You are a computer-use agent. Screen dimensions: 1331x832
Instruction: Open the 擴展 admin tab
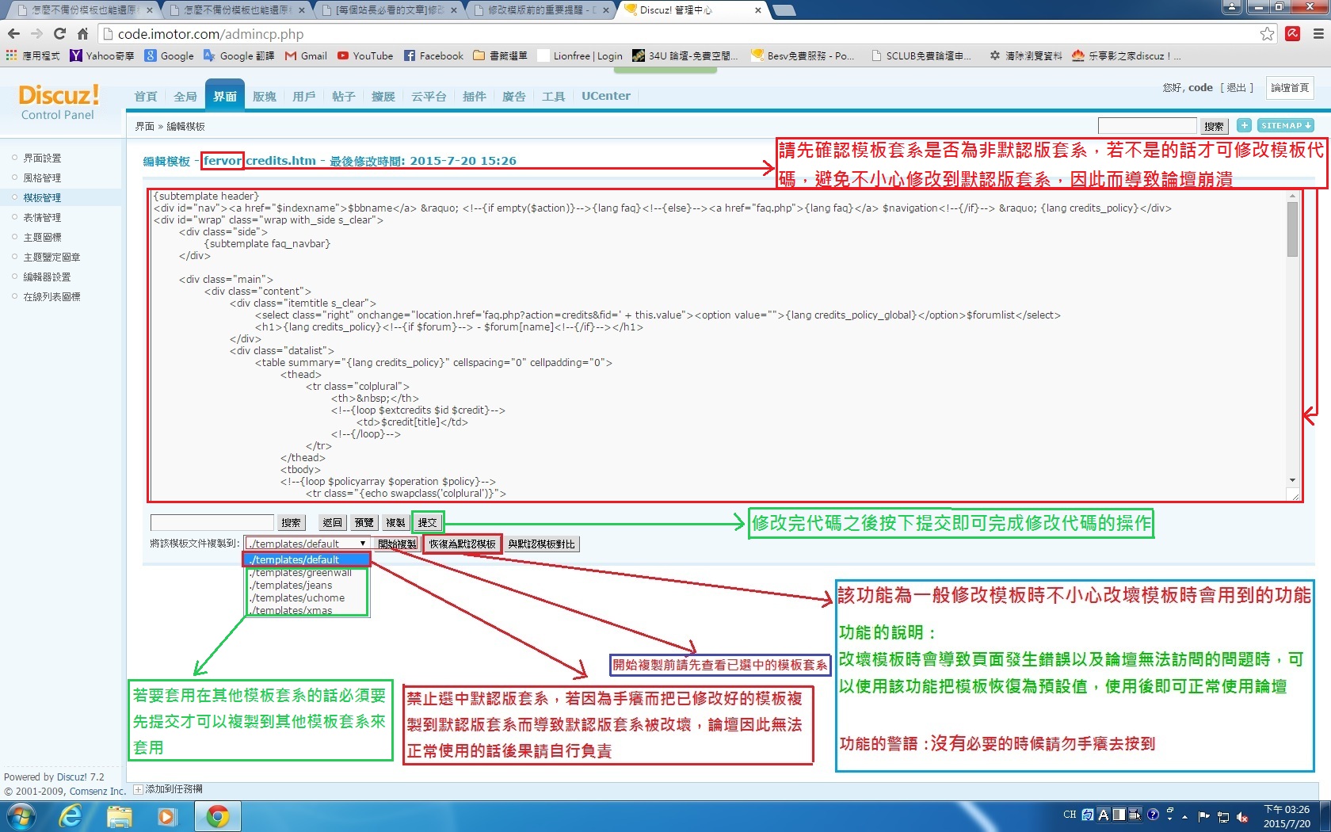click(x=383, y=97)
